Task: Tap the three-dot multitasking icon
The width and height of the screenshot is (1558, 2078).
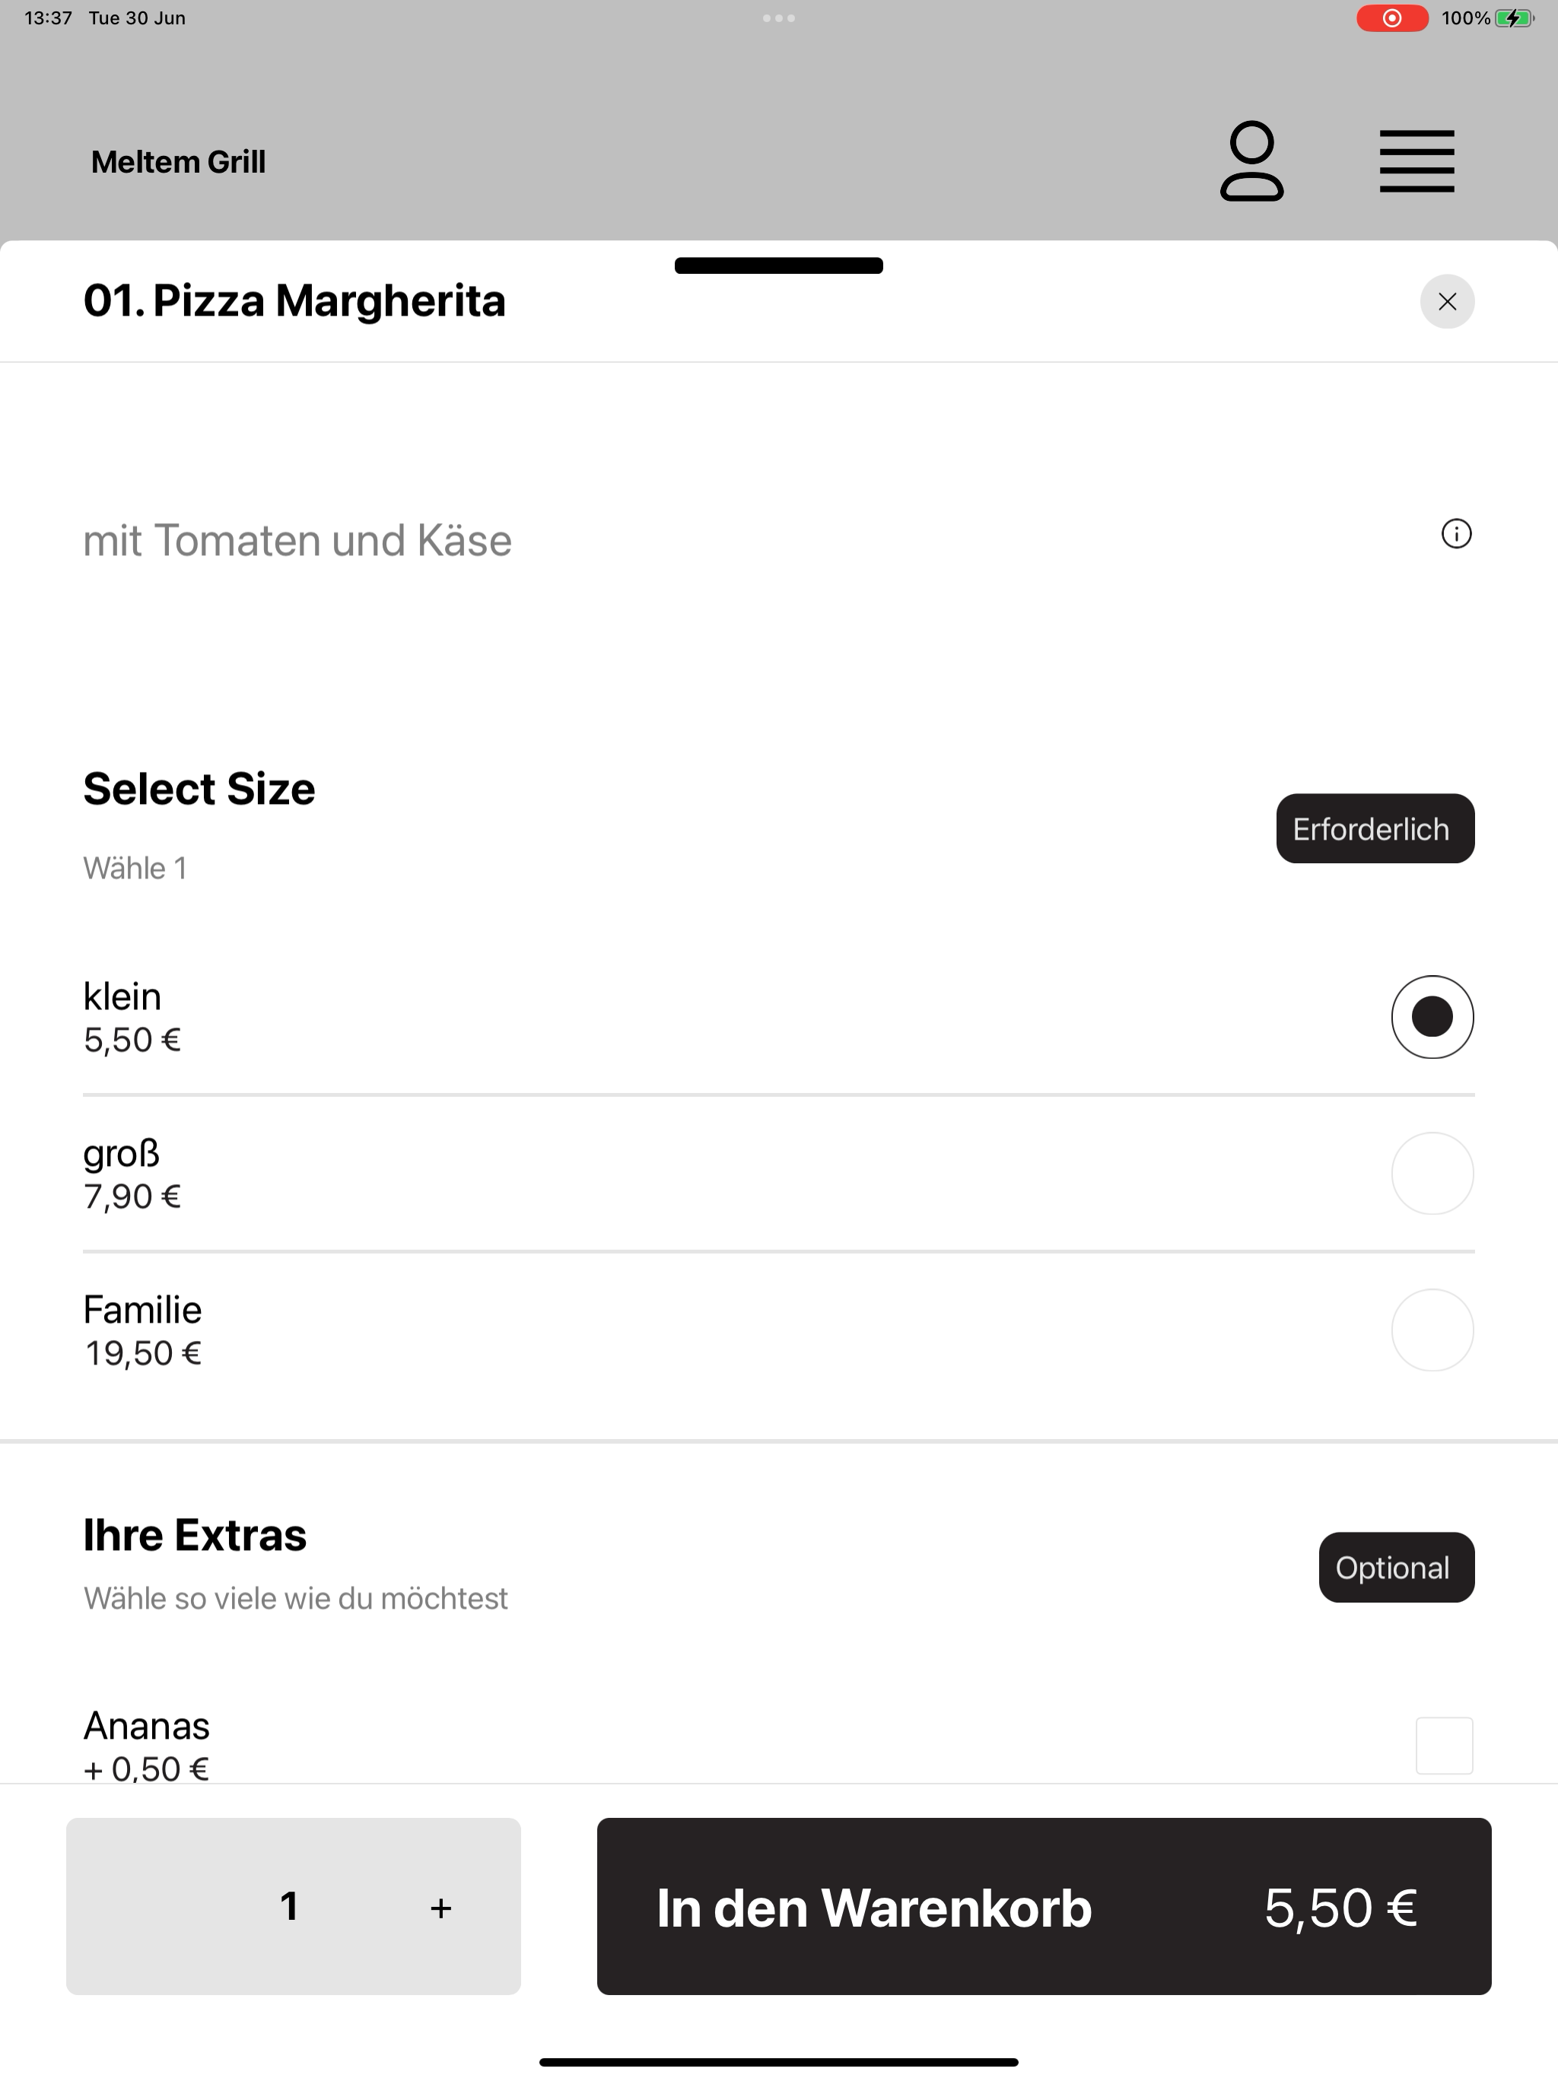Action: (x=779, y=17)
